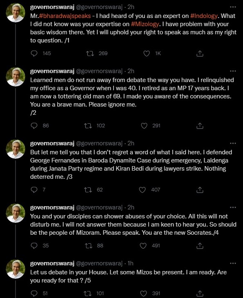Open more options on the first tweet
The image size is (243, 298).
point(233,7)
